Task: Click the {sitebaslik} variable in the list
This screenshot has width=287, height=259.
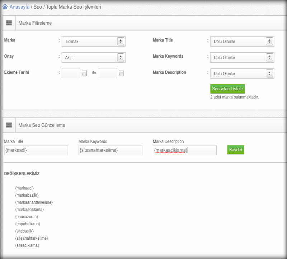Action: coord(24,231)
